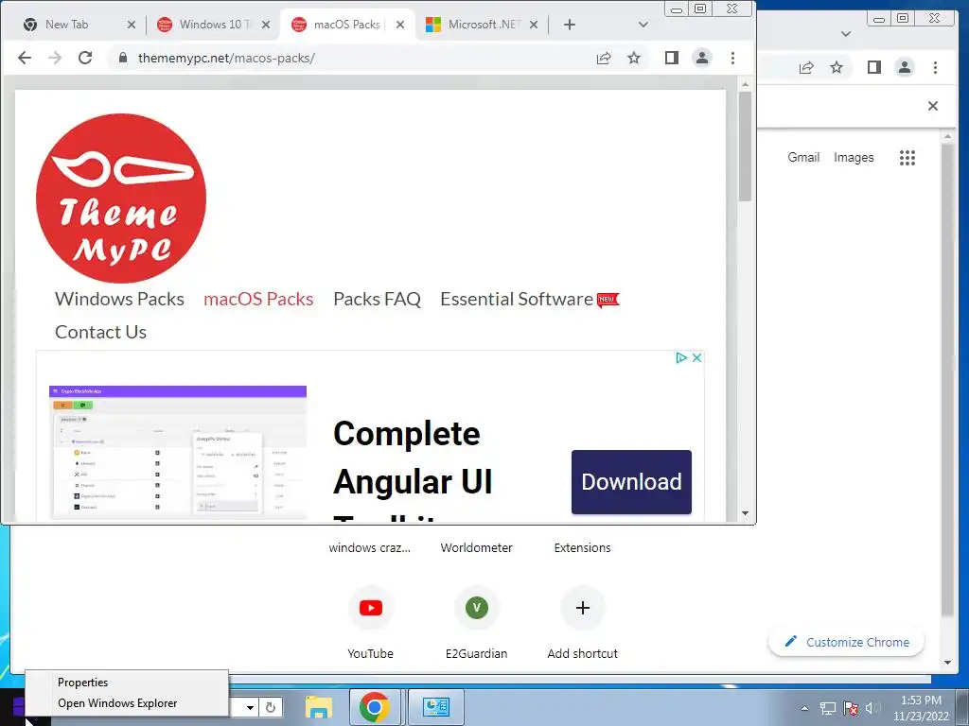This screenshot has width=969, height=726.
Task: Click the vertical scrollbar thumb of front window
Action: point(746,147)
